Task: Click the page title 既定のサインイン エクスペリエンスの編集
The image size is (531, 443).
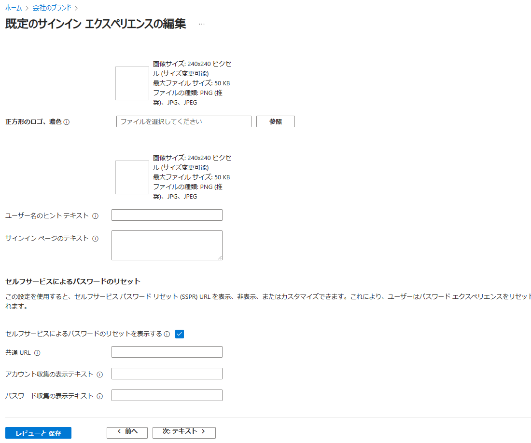Action: coord(96,24)
